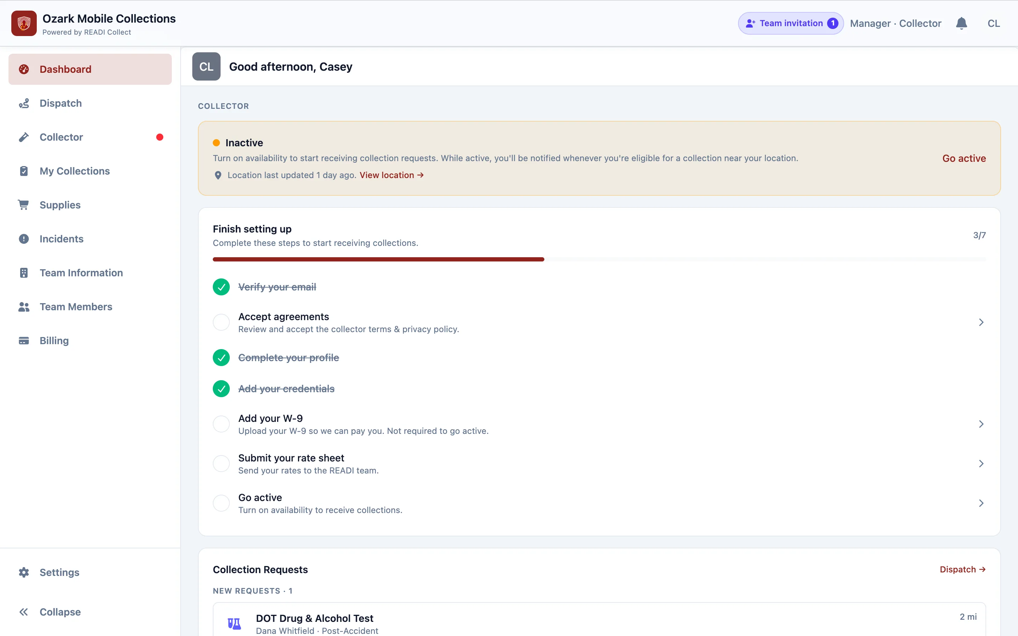1018x636 pixels.
Task: Click the Dashboard gauge icon in sidebar
Action: tap(24, 69)
